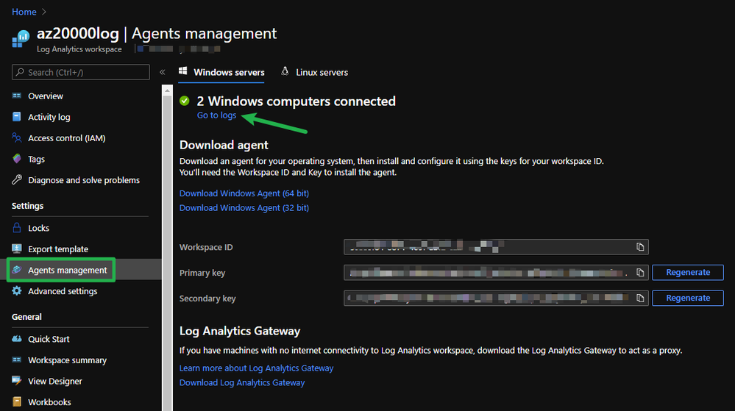Click the Agents management icon

click(x=17, y=270)
